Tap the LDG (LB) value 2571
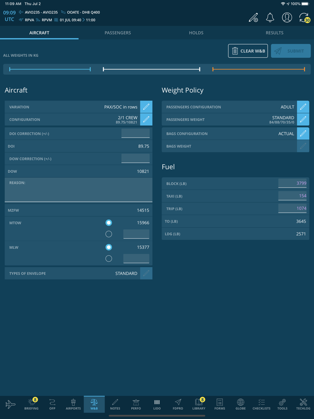This screenshot has width=314, height=419. click(301, 234)
